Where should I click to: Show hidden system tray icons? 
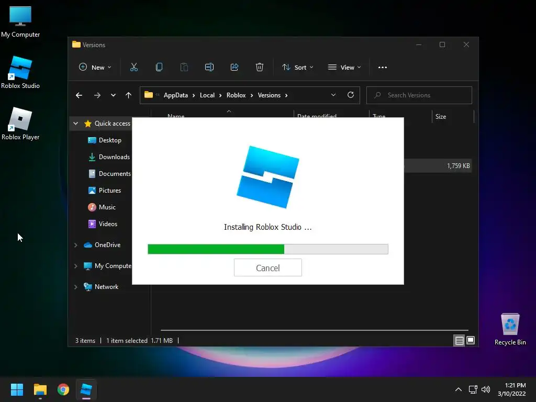coord(459,389)
